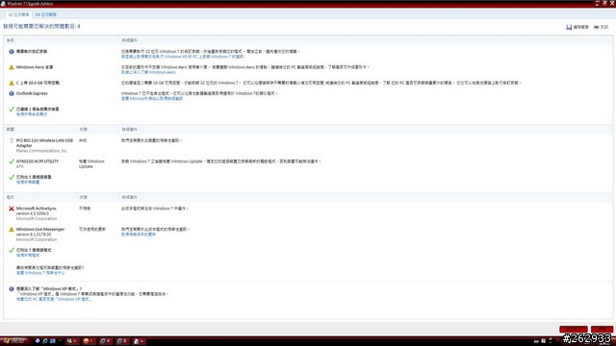The image size is (616, 346).
Task: Click the warning icon next to Windows Aero
Action: click(x=12, y=67)
